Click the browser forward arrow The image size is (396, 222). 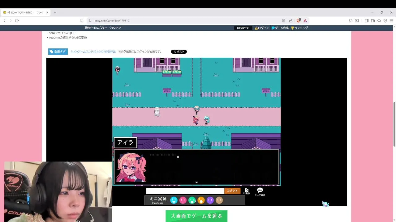[11, 21]
